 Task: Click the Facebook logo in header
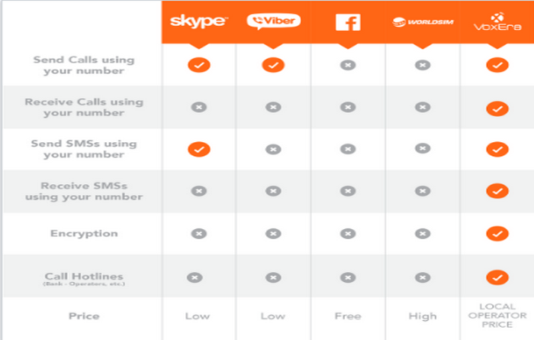tap(348, 22)
